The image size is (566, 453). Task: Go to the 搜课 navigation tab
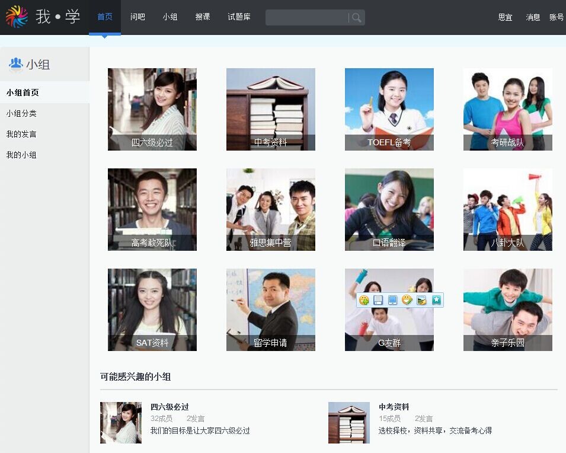(203, 17)
